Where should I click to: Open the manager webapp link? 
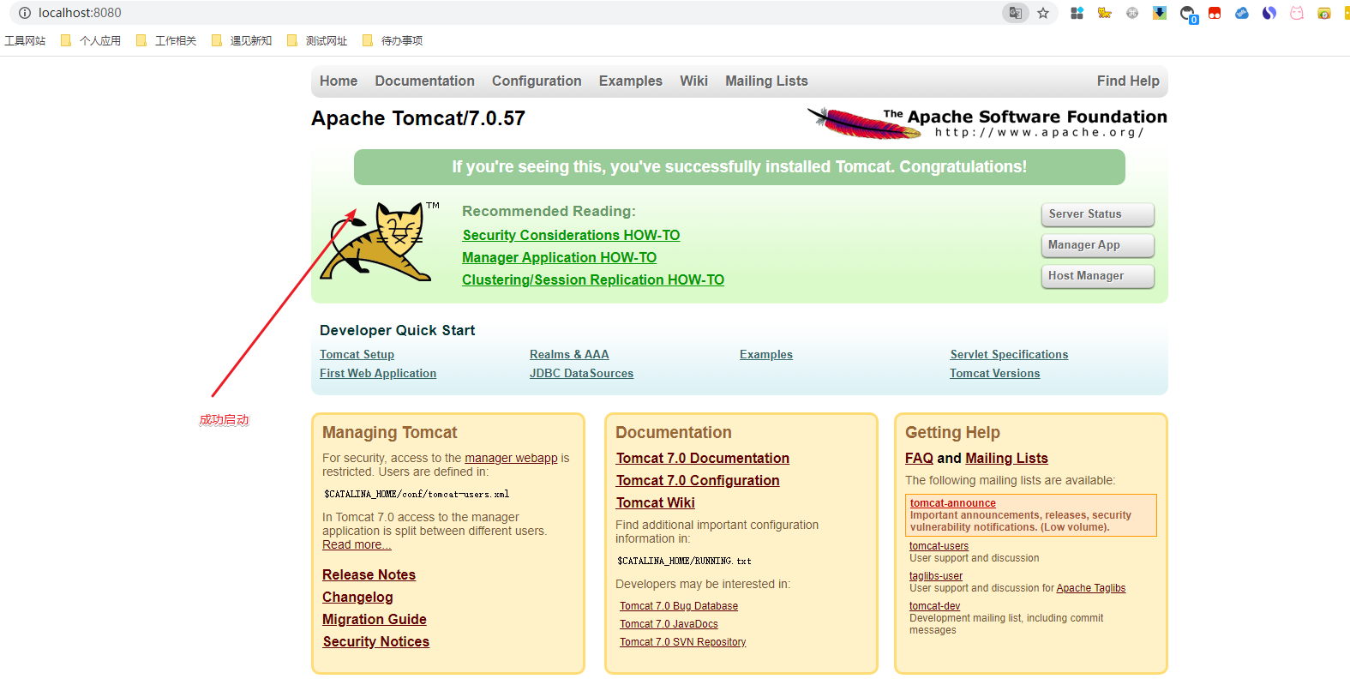pyautogui.click(x=511, y=459)
